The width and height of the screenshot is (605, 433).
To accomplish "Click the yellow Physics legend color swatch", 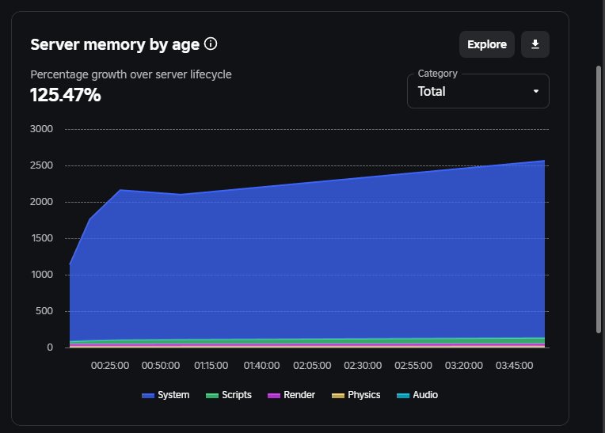I will (x=337, y=396).
